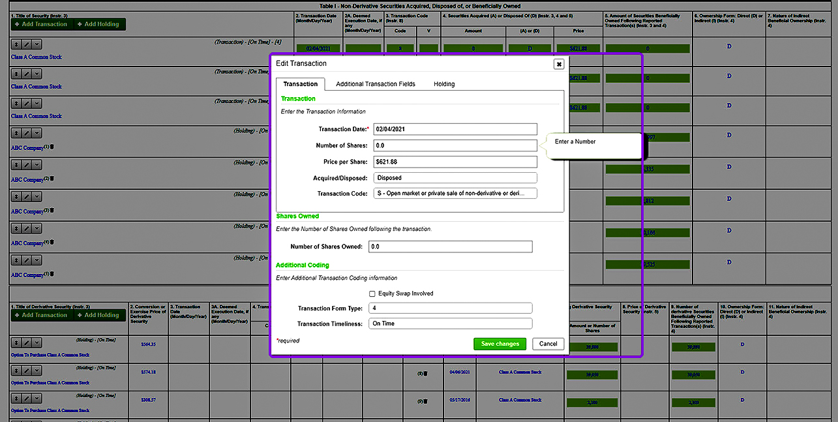Open the Acquired/Disposed dropdown
Viewport: 838px width, 422px height.
click(x=455, y=177)
